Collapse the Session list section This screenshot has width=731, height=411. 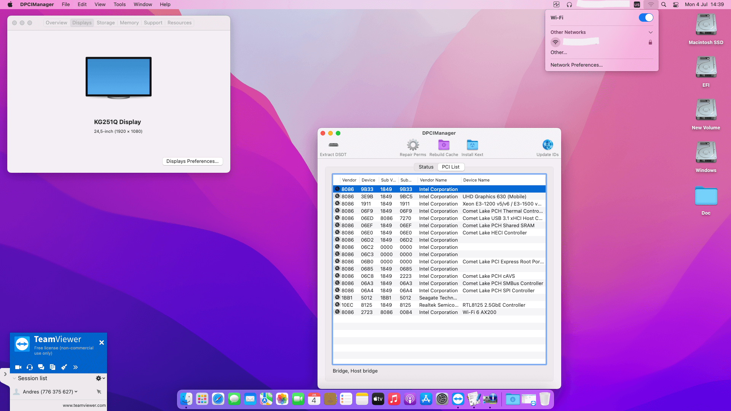coord(14,378)
